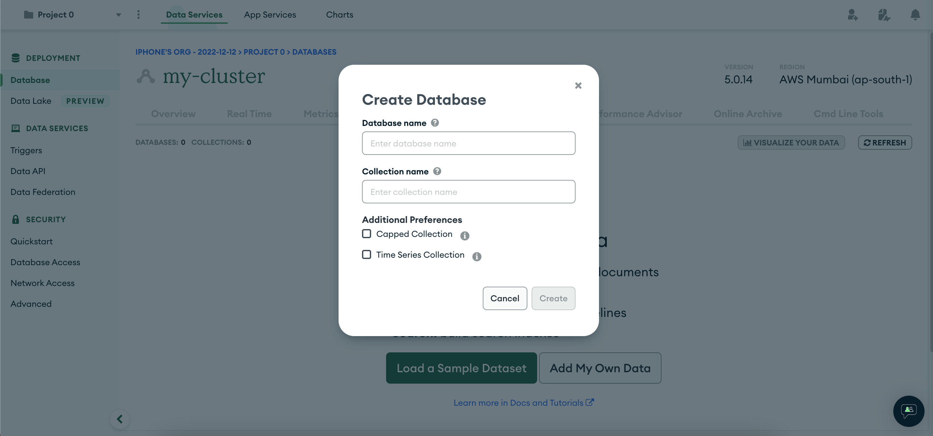Open the Metrics cluster tab

coord(321,114)
